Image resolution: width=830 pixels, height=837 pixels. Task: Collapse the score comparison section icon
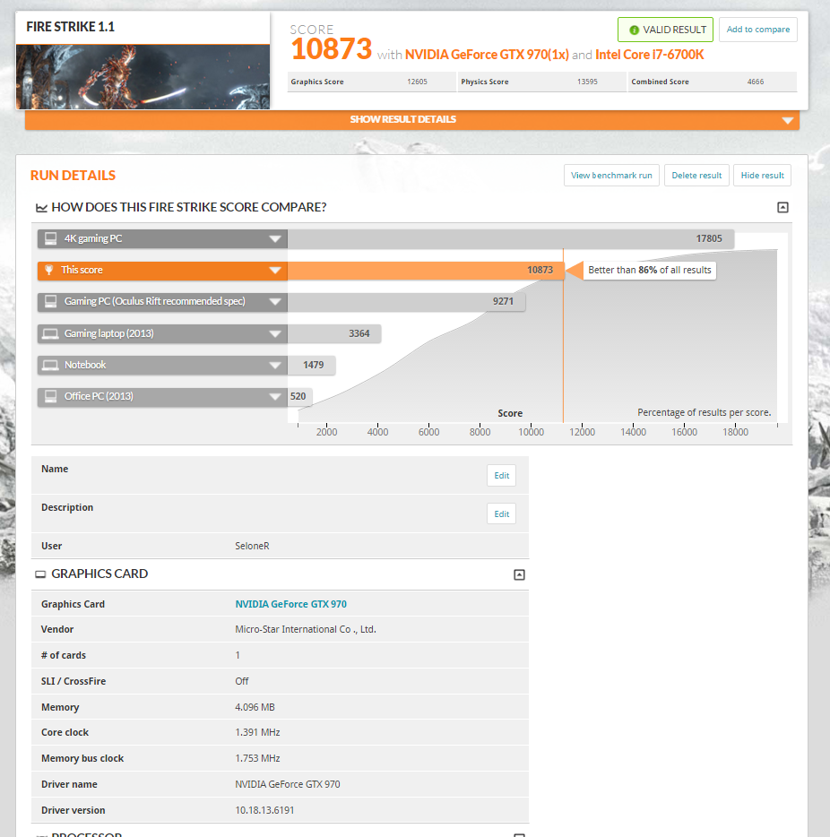coord(782,207)
